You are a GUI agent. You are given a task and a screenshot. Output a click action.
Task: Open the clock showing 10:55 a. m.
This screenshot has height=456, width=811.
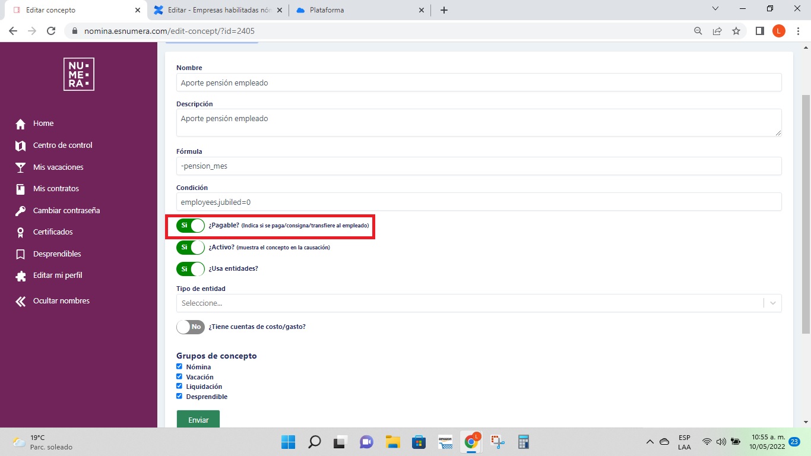(x=768, y=442)
